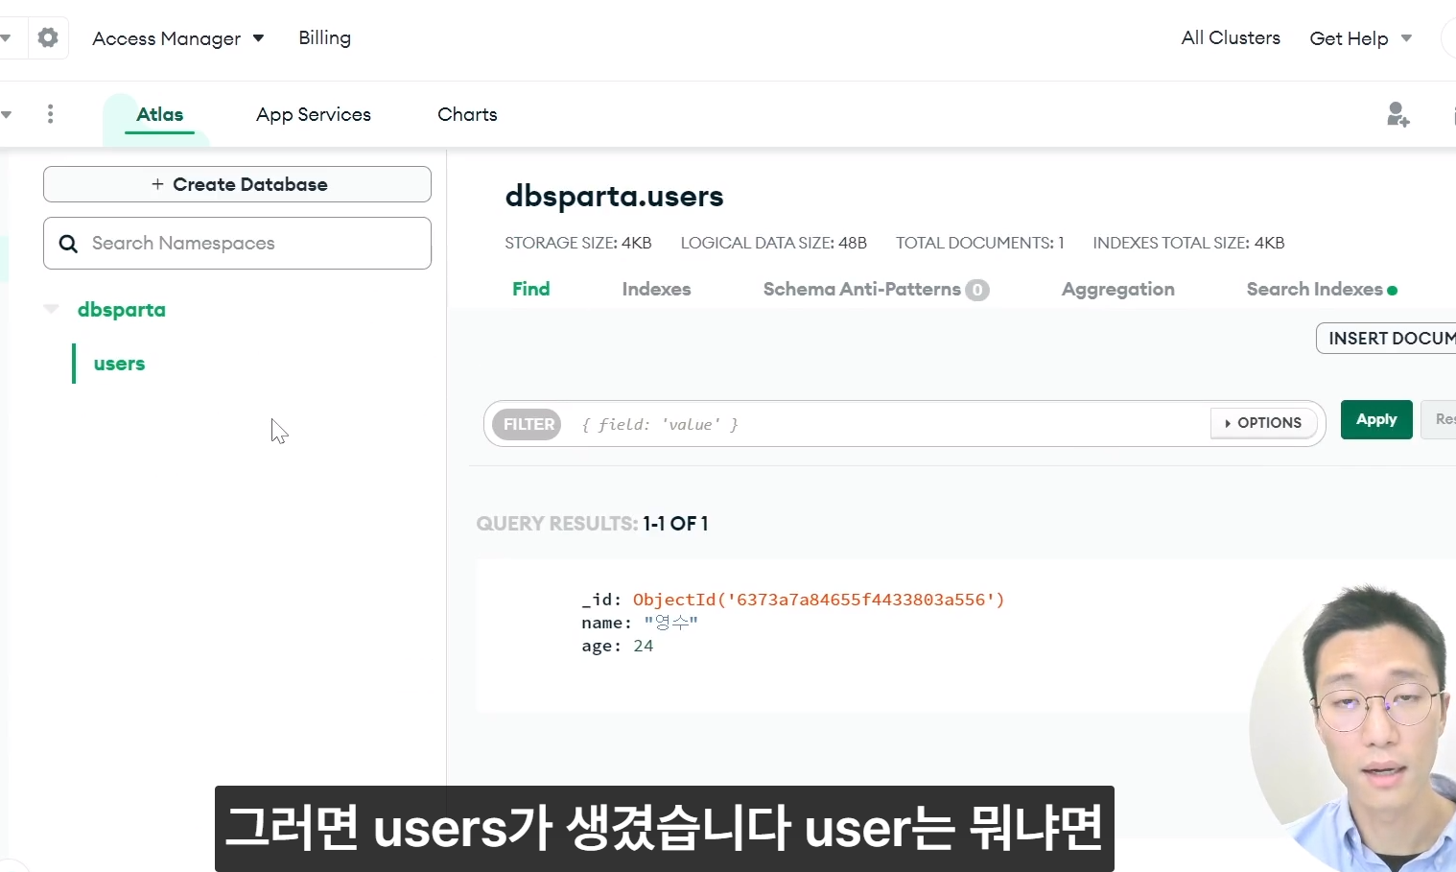1456x872 pixels.
Task: Switch to the App Services tab
Action: [314, 115]
